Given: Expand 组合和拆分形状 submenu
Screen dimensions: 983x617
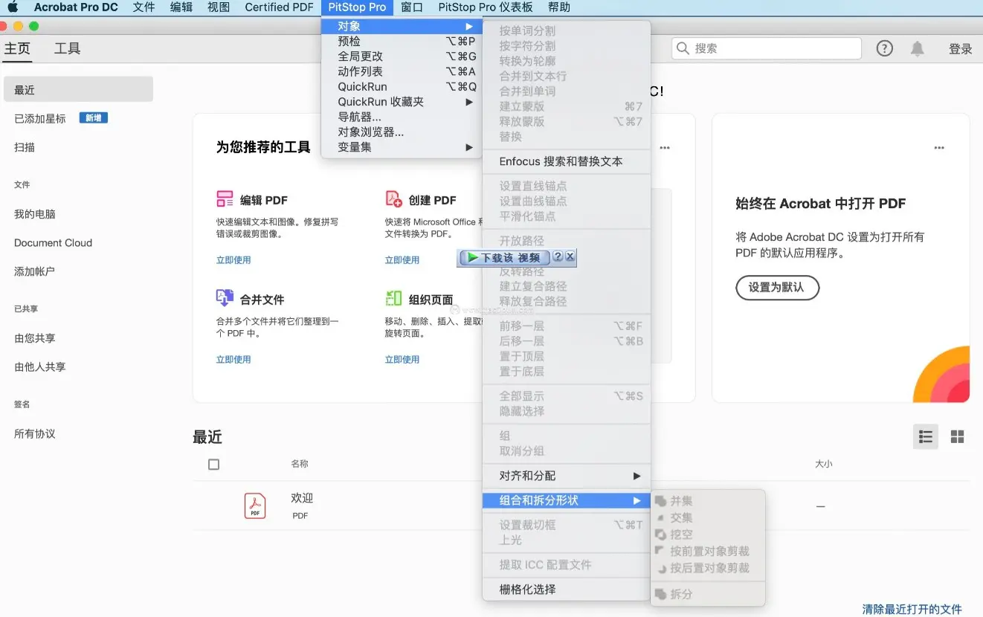Looking at the screenshot, I should point(636,501).
